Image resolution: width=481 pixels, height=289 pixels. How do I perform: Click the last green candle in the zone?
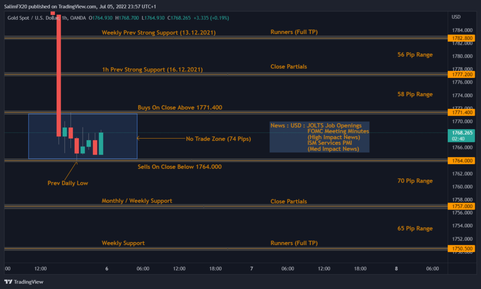[x=101, y=143]
